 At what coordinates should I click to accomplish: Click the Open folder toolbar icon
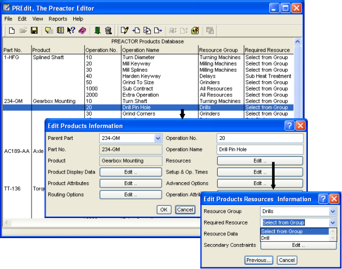23,30
